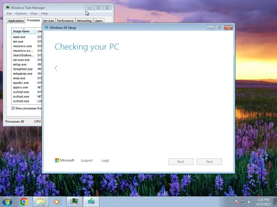The image size is (277, 207).
Task: Select the Processes tab
Action: pyautogui.click(x=33, y=20)
